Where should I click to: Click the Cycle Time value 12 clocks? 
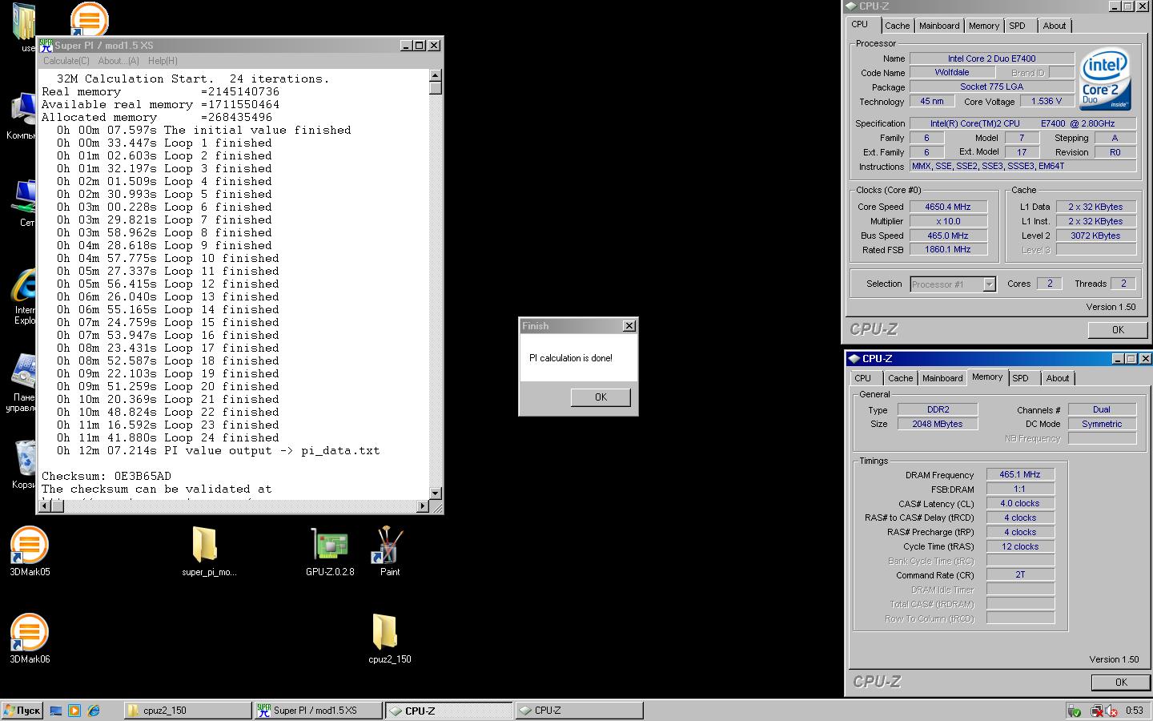(x=1020, y=547)
